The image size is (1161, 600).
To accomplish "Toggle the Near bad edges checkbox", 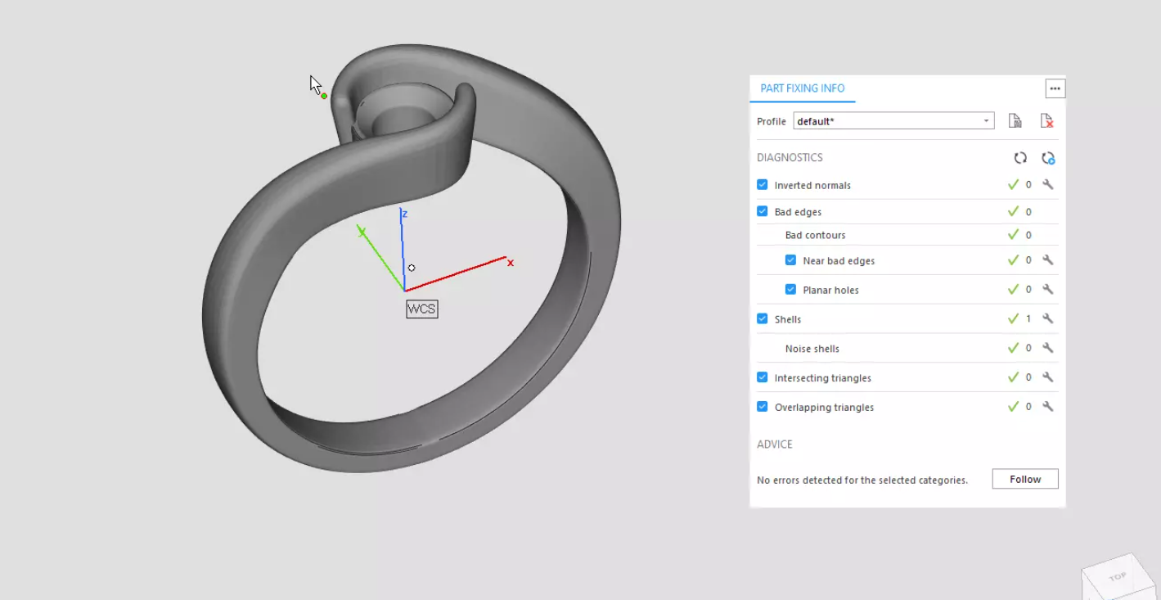I will tap(790, 260).
